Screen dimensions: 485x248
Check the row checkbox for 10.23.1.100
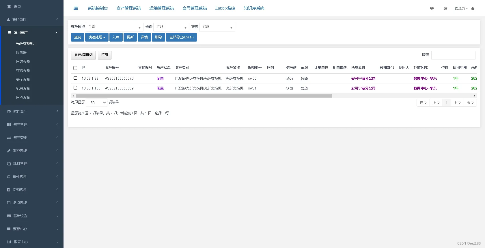(x=75, y=88)
